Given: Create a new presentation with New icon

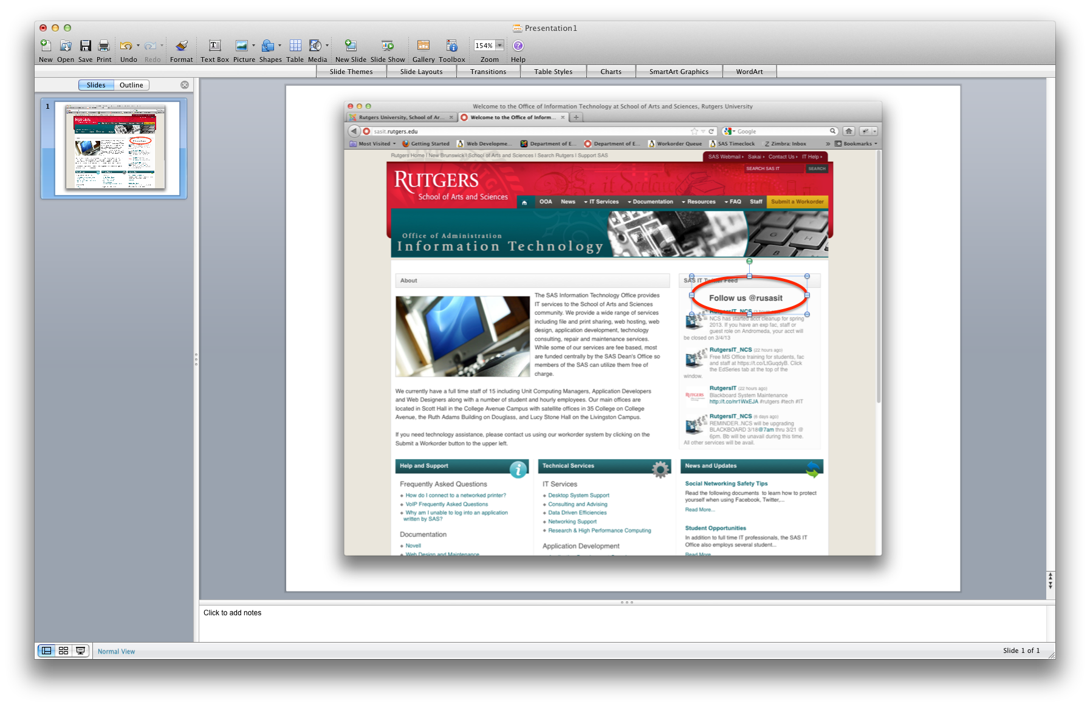Looking at the screenshot, I should tap(46, 46).
